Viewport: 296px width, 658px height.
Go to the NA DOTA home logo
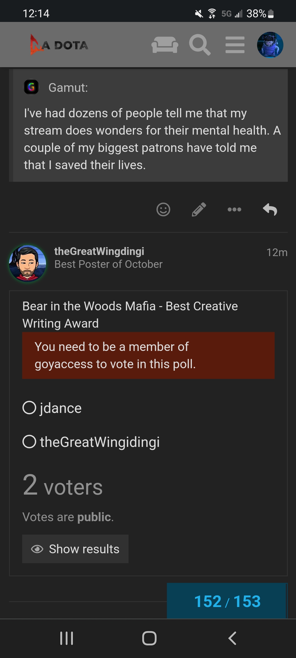59,45
